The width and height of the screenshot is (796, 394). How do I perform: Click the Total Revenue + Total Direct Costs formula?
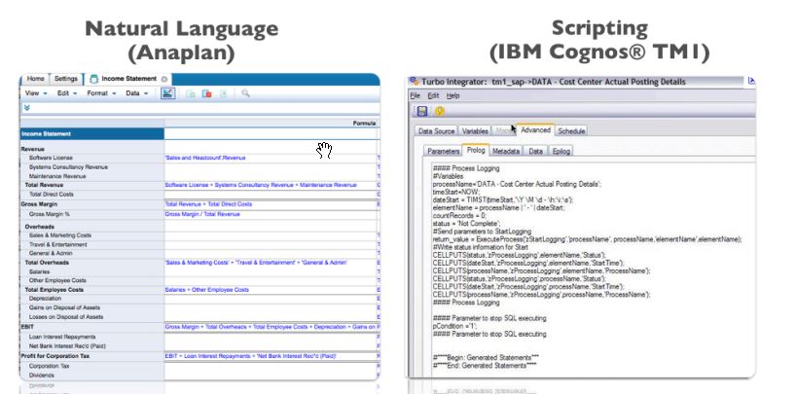[x=208, y=204]
